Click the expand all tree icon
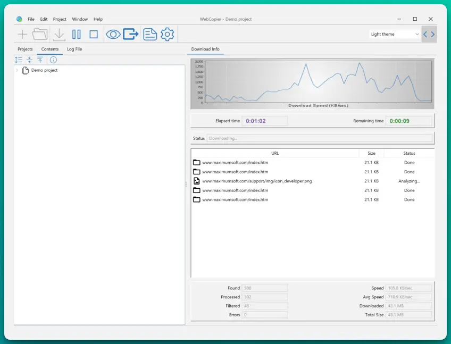Viewport: 451px width, 344px height. [x=19, y=60]
